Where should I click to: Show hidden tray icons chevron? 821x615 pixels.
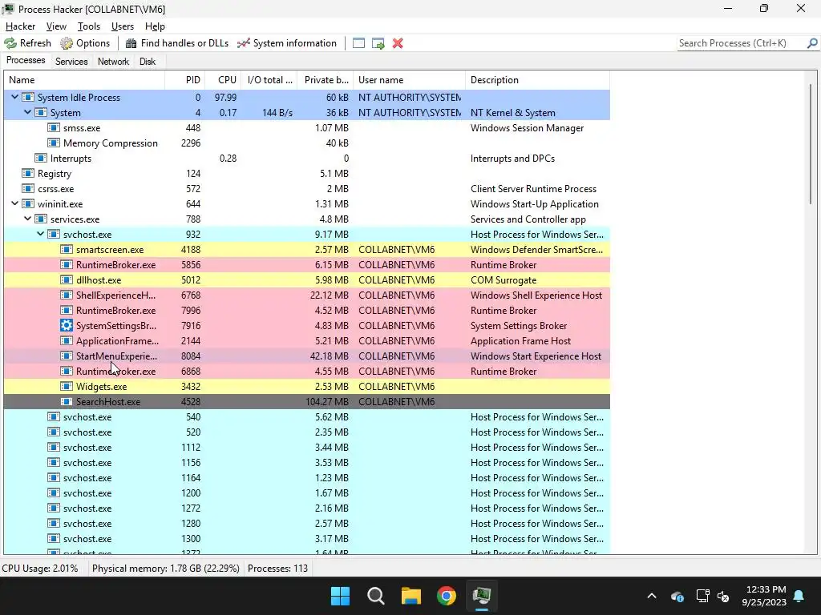pos(652,596)
